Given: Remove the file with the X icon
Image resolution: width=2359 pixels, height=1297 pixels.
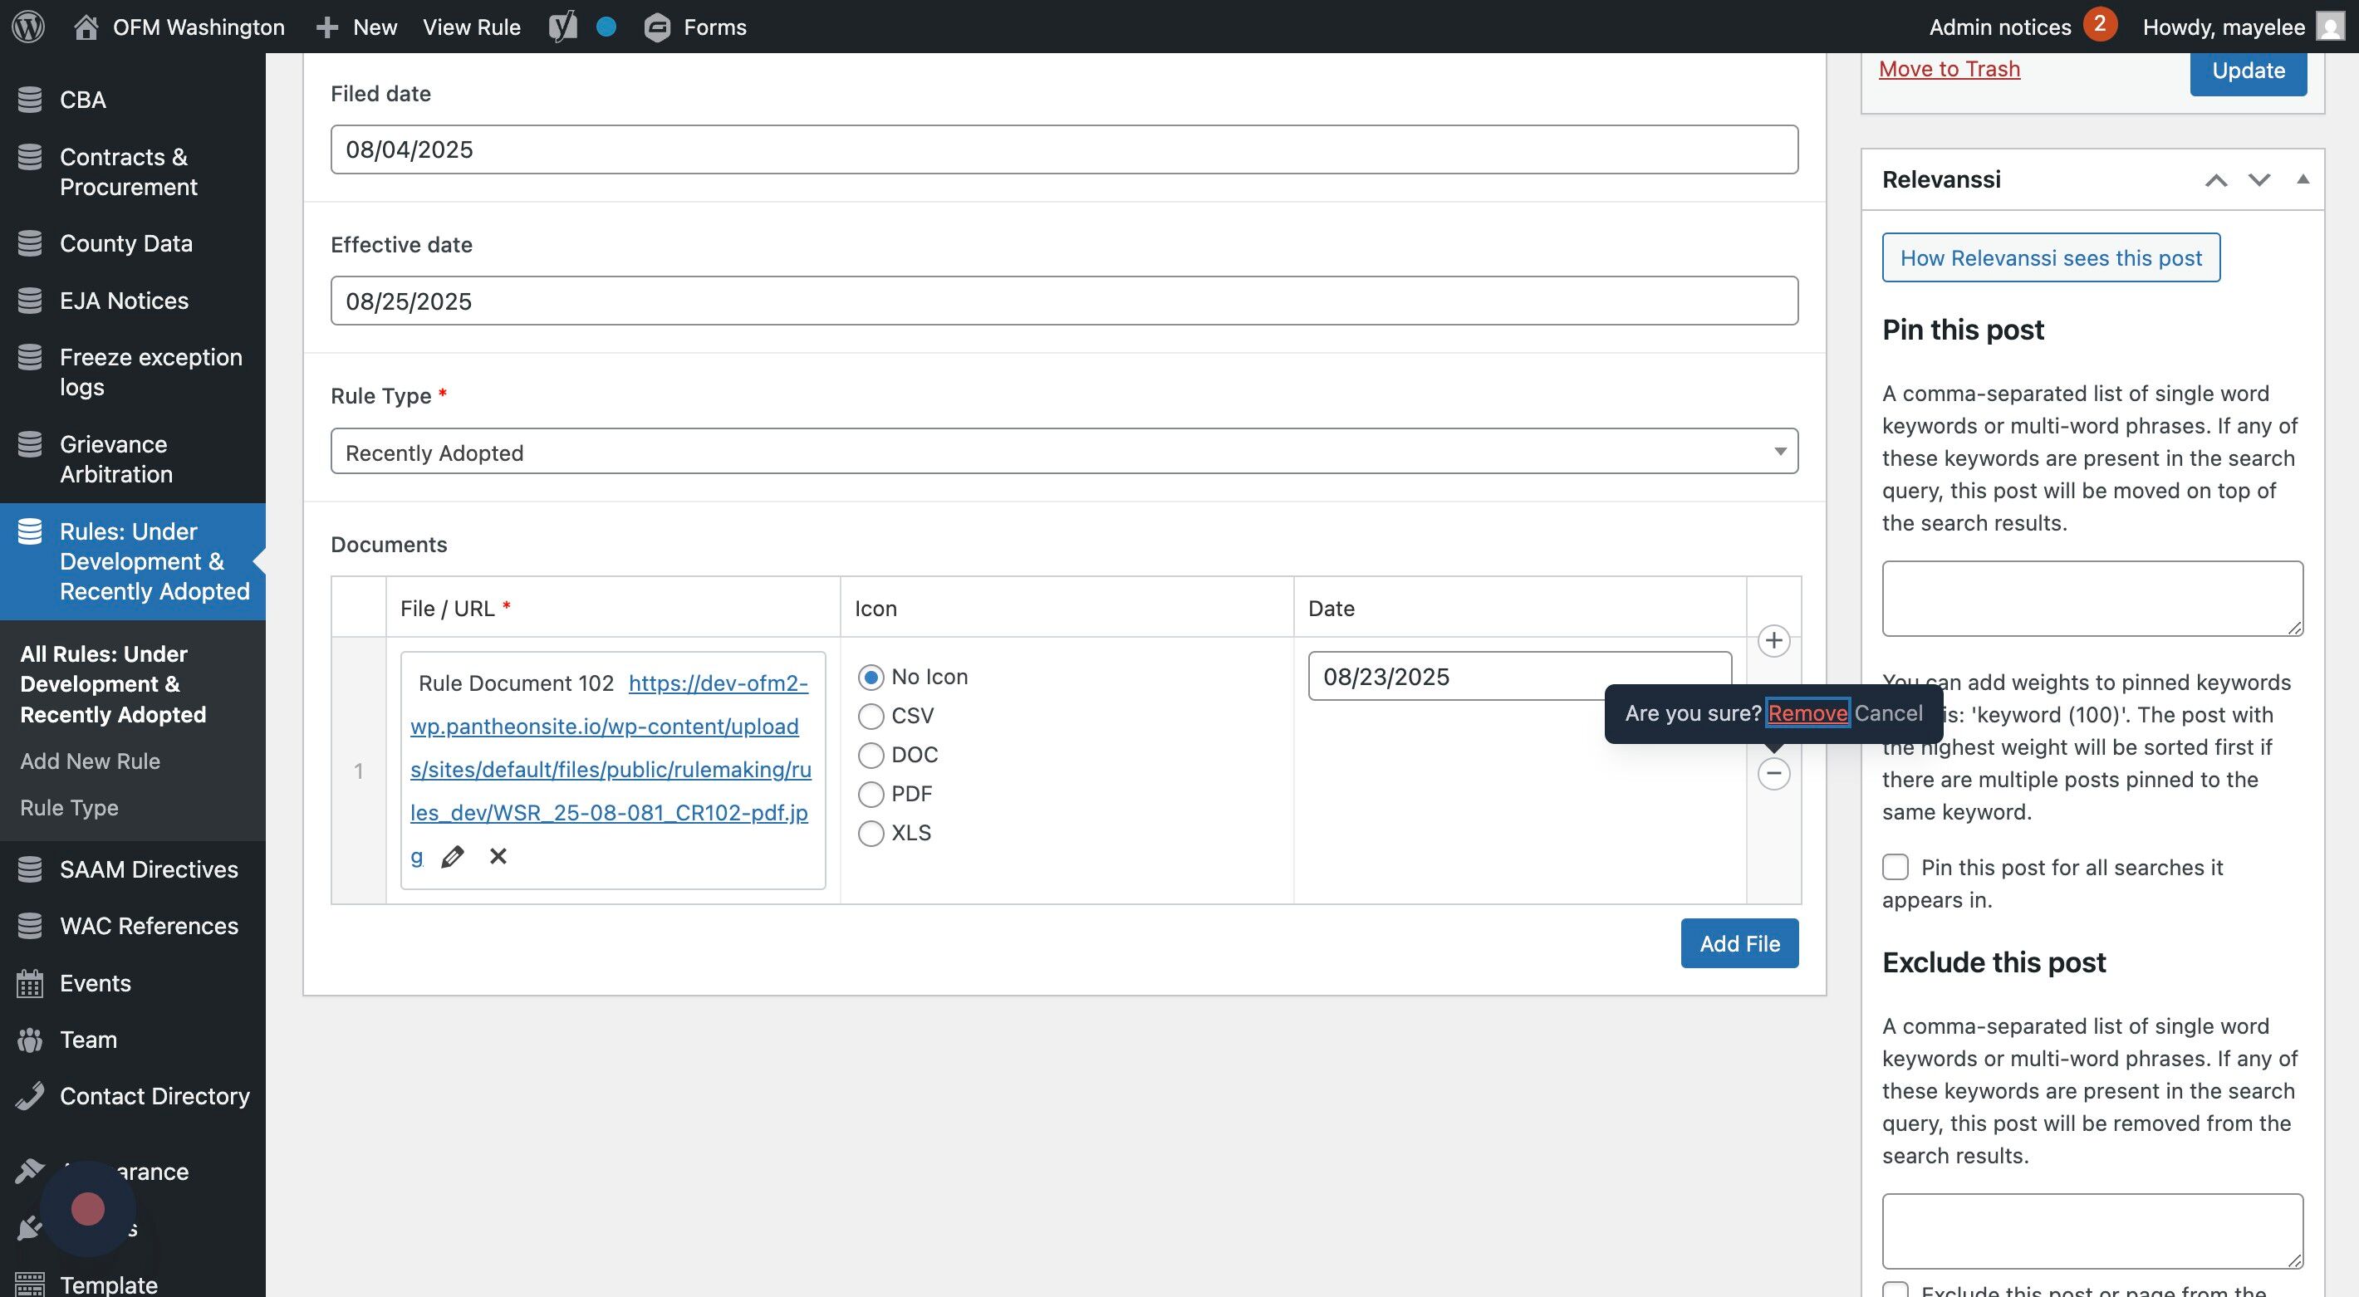Looking at the screenshot, I should point(498,857).
